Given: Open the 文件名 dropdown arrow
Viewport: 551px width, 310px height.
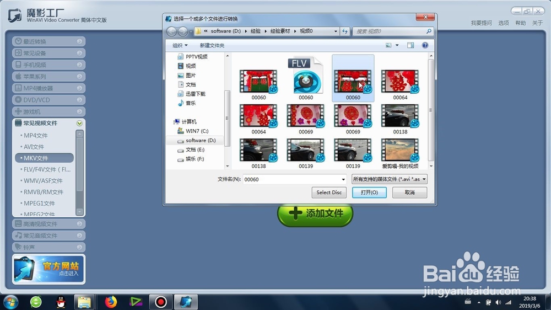Looking at the screenshot, I should [343, 179].
